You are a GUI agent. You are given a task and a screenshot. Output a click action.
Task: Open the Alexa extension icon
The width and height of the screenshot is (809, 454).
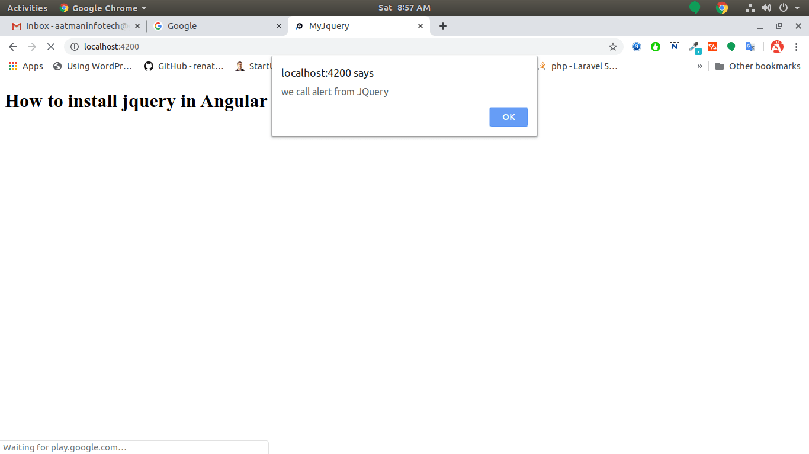click(637, 47)
